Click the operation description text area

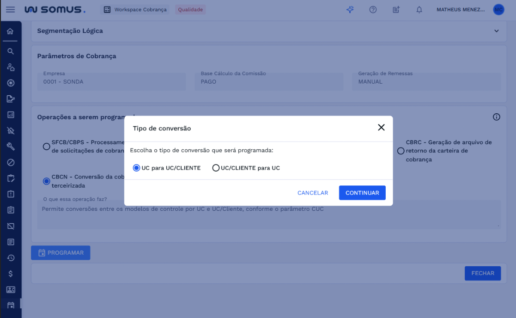pyautogui.click(x=269, y=214)
